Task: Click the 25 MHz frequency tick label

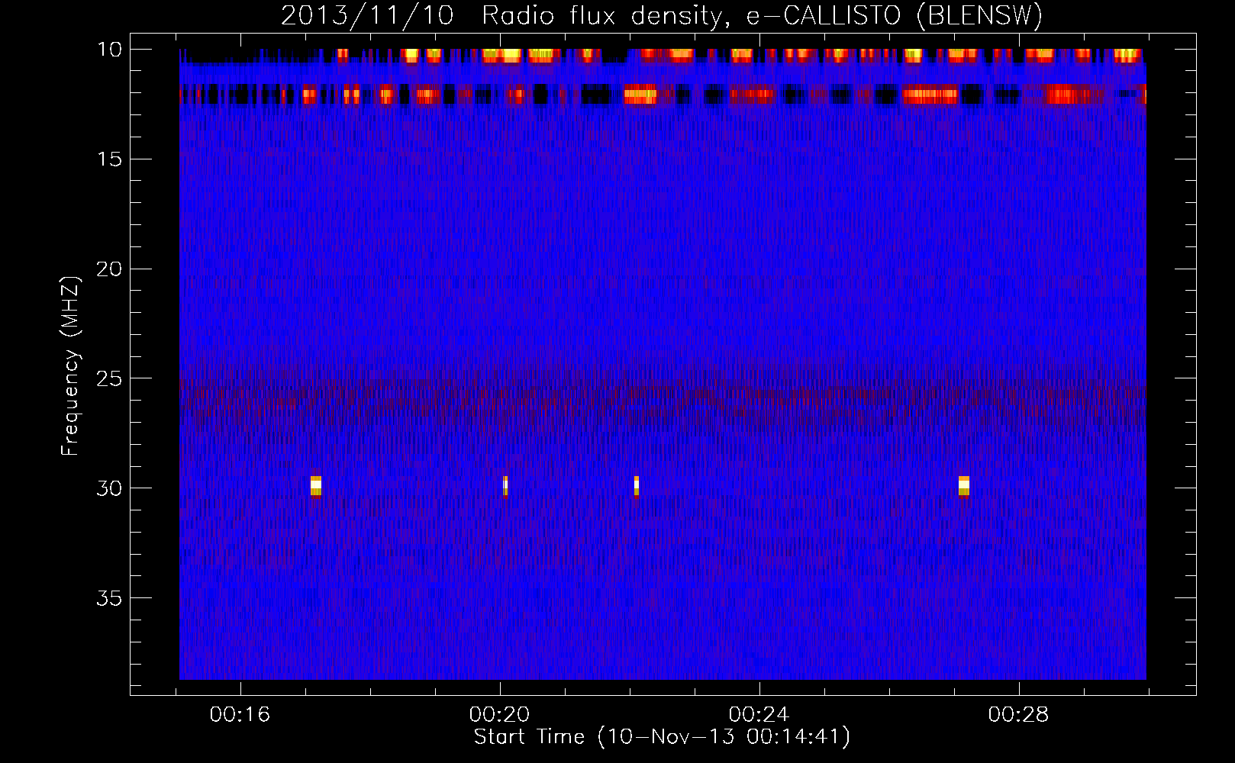Action: [x=109, y=378]
